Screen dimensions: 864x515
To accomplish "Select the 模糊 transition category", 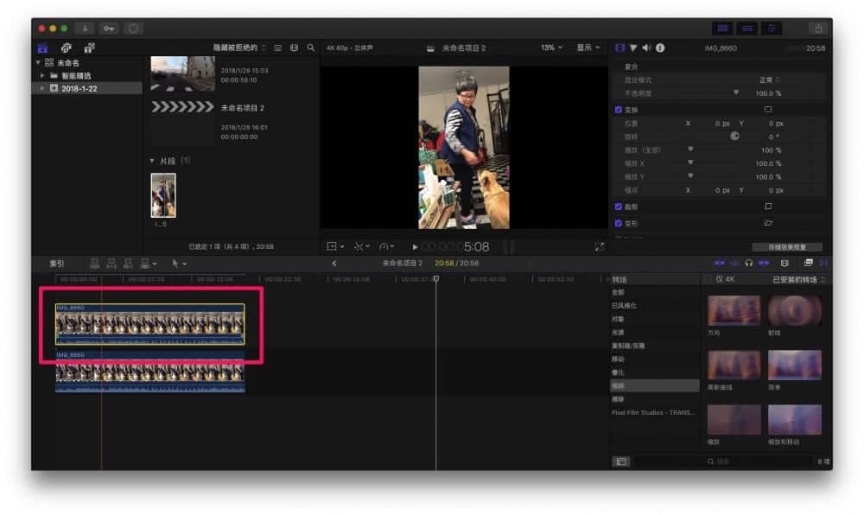I will pos(654,385).
